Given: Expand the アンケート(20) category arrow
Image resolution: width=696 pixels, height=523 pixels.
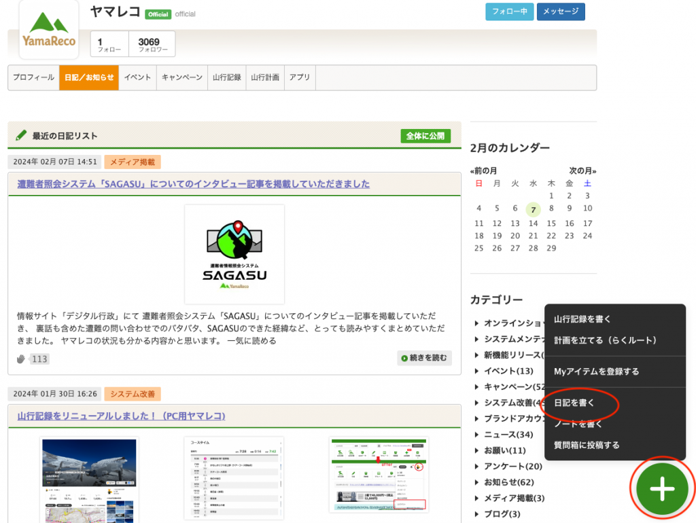Looking at the screenshot, I should click(476, 467).
